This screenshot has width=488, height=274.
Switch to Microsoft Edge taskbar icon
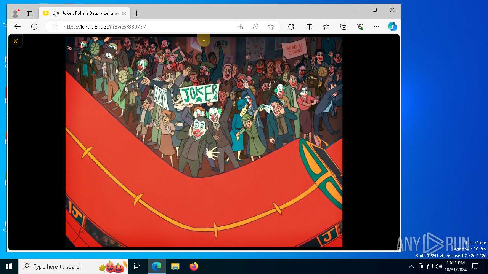(x=157, y=266)
